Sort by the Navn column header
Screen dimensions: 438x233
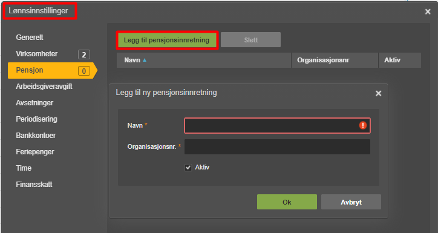point(204,60)
